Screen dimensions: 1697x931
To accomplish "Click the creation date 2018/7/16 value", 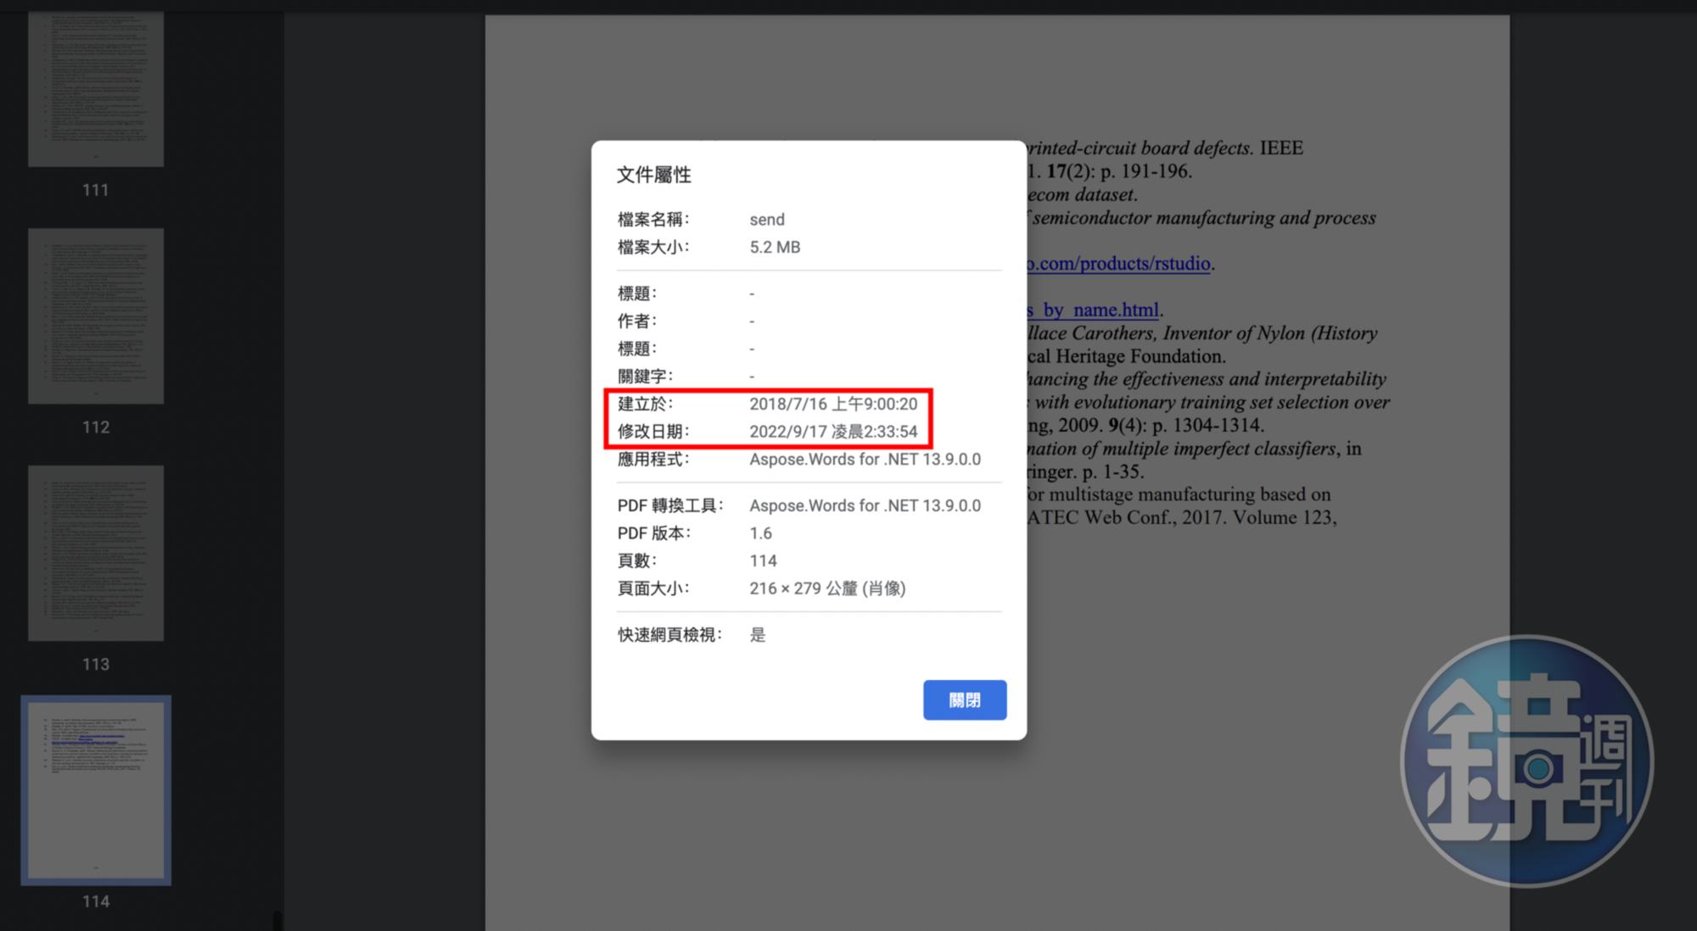I will (x=833, y=404).
